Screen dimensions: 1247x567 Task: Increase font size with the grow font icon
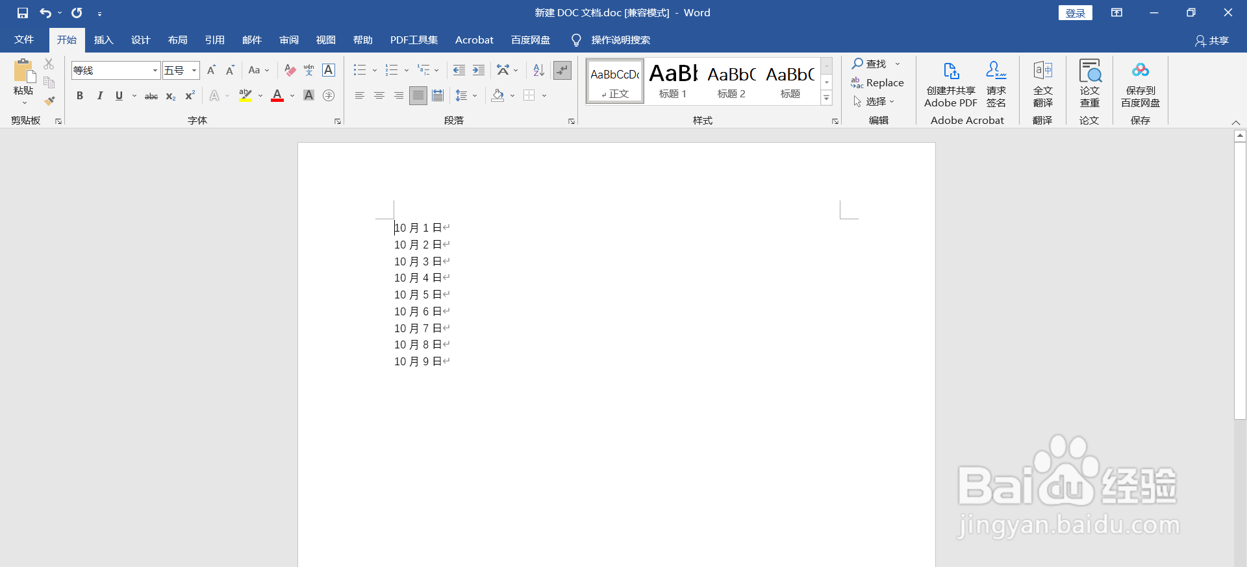coord(211,70)
